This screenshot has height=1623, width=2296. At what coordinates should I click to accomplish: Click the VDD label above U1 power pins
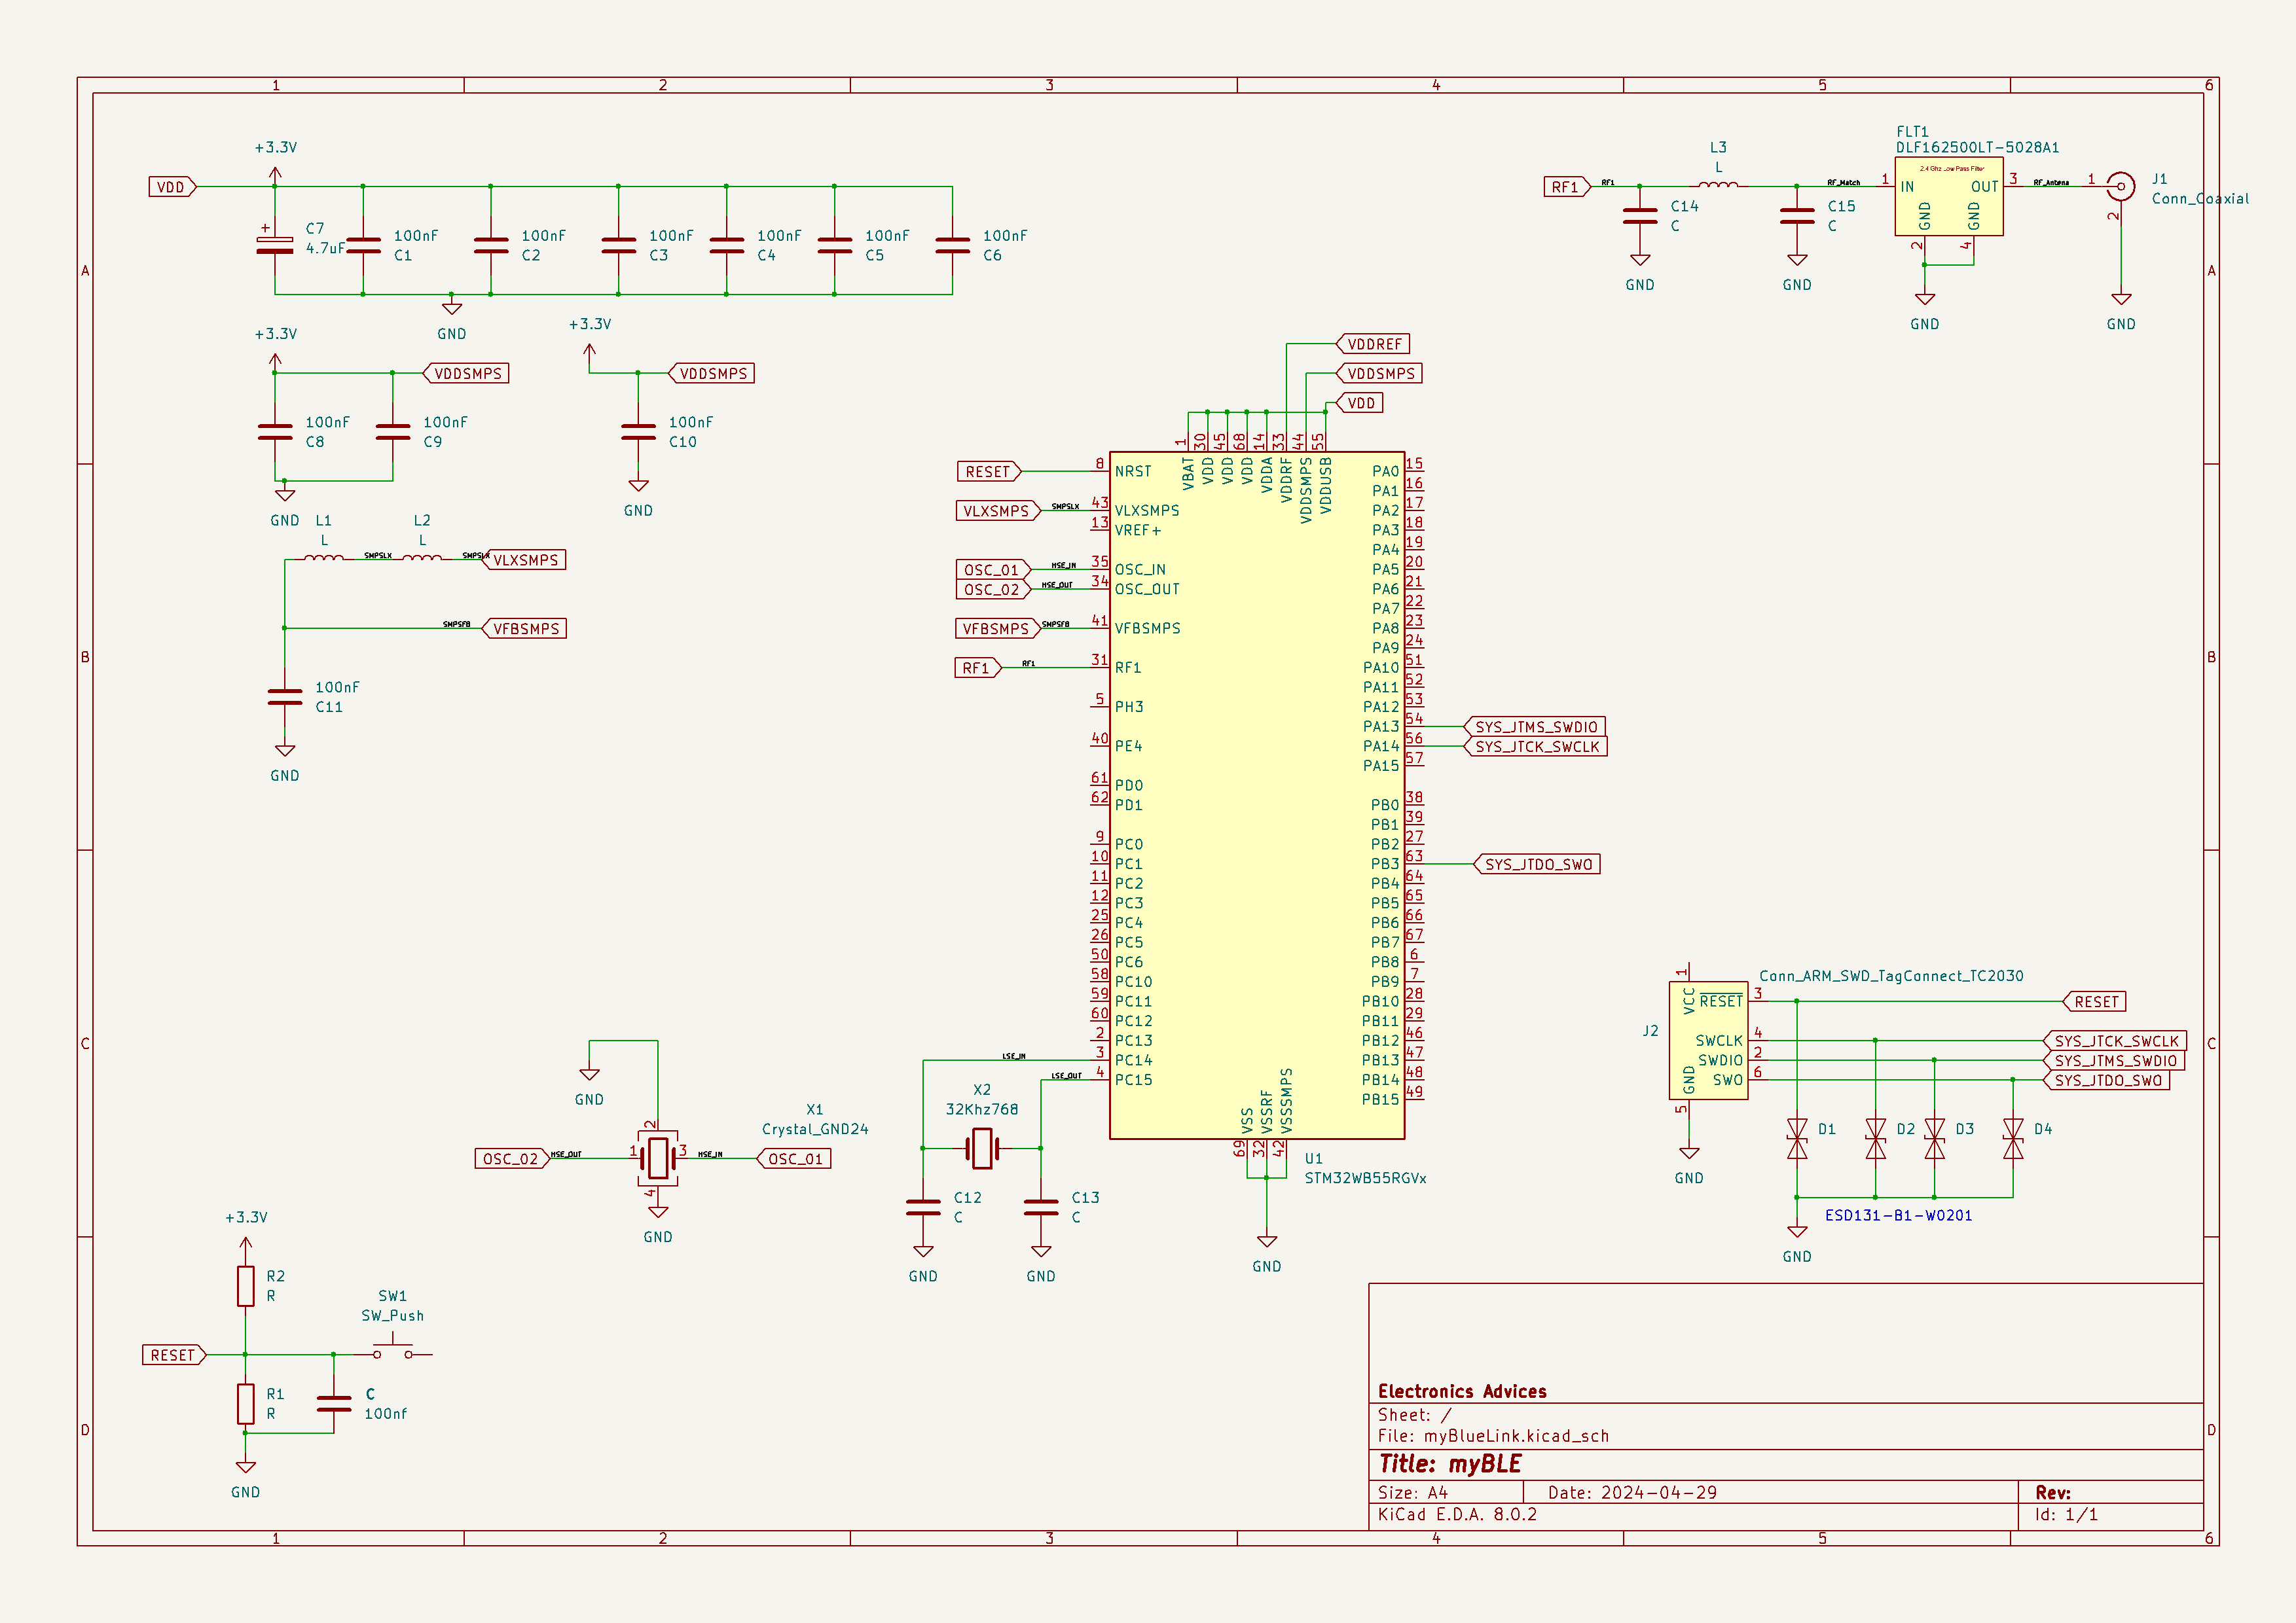1359,402
